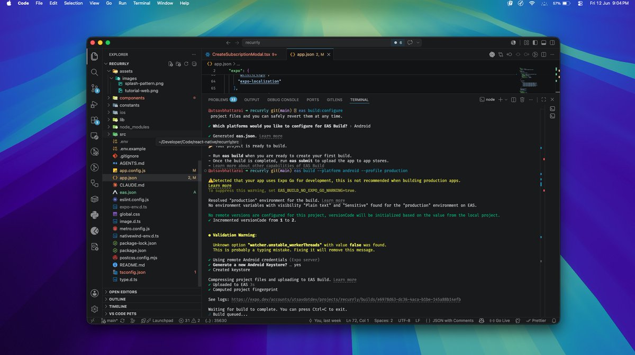Open Source Control view with badge 3
The image size is (635, 355).
[94, 88]
